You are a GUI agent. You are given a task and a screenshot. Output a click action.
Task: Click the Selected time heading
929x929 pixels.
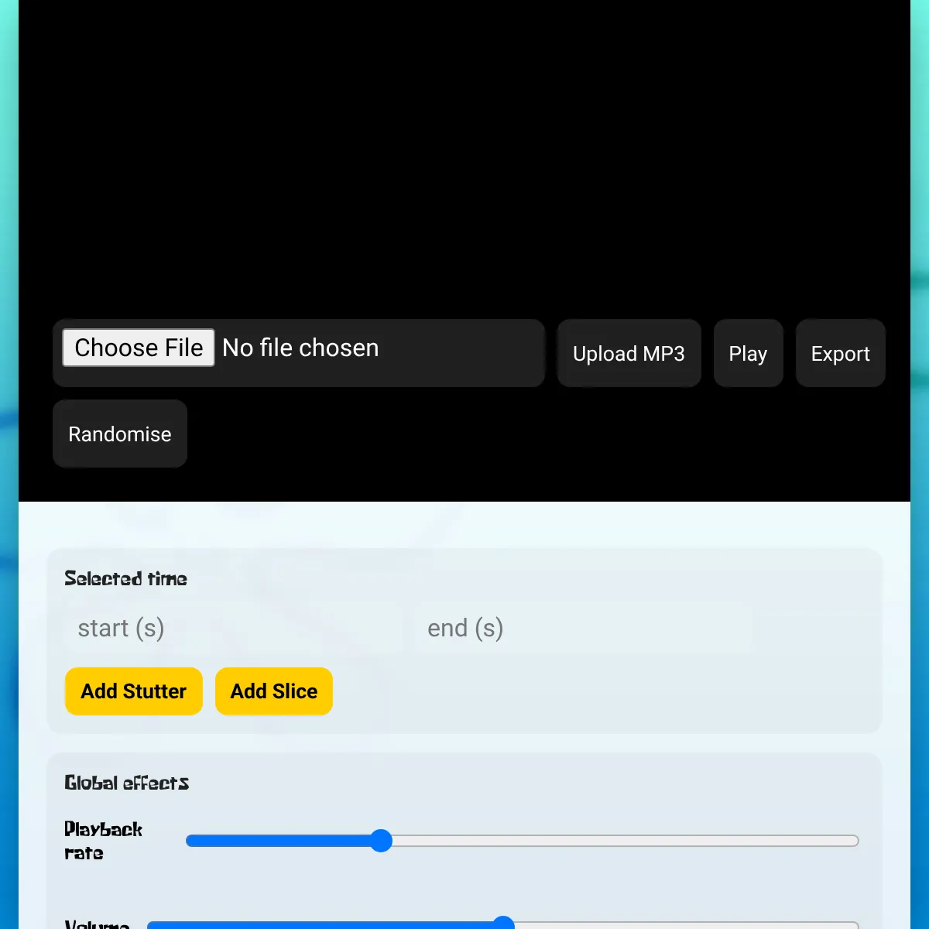point(125,579)
